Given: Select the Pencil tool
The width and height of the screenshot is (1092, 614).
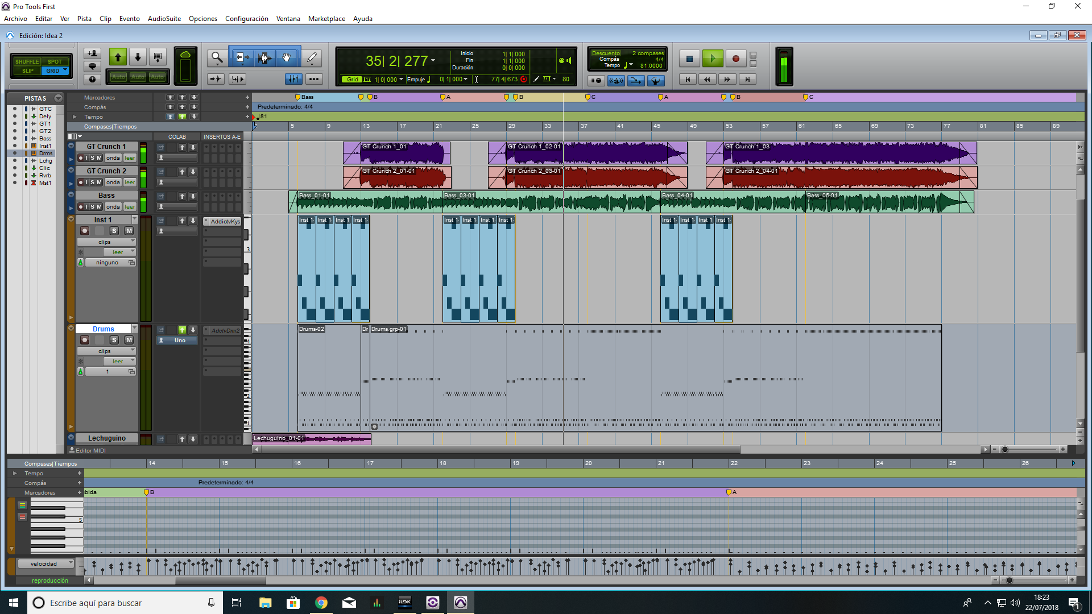Looking at the screenshot, I should tap(312, 57).
